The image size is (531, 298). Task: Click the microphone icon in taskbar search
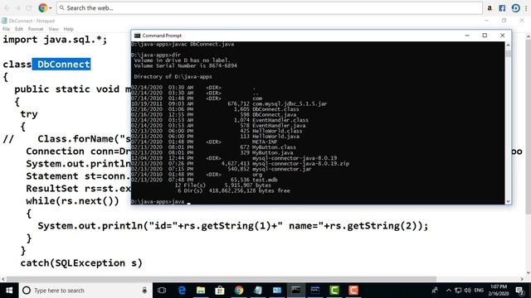(x=144, y=291)
